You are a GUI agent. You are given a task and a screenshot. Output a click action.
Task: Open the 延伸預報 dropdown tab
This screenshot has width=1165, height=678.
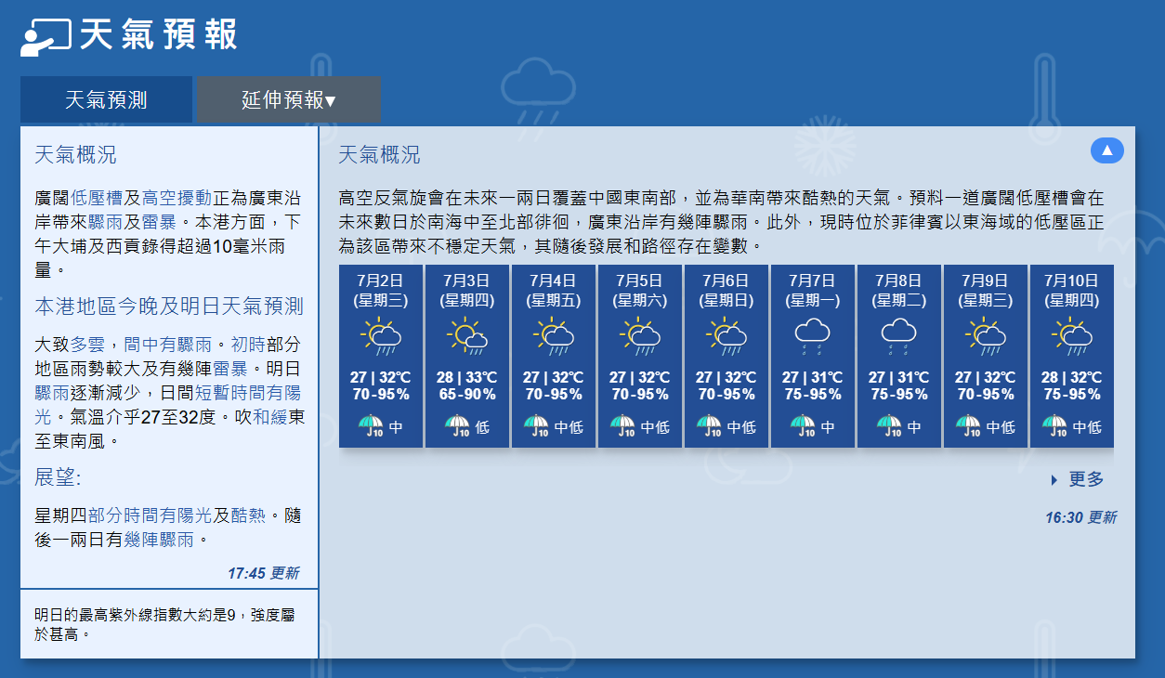point(288,99)
